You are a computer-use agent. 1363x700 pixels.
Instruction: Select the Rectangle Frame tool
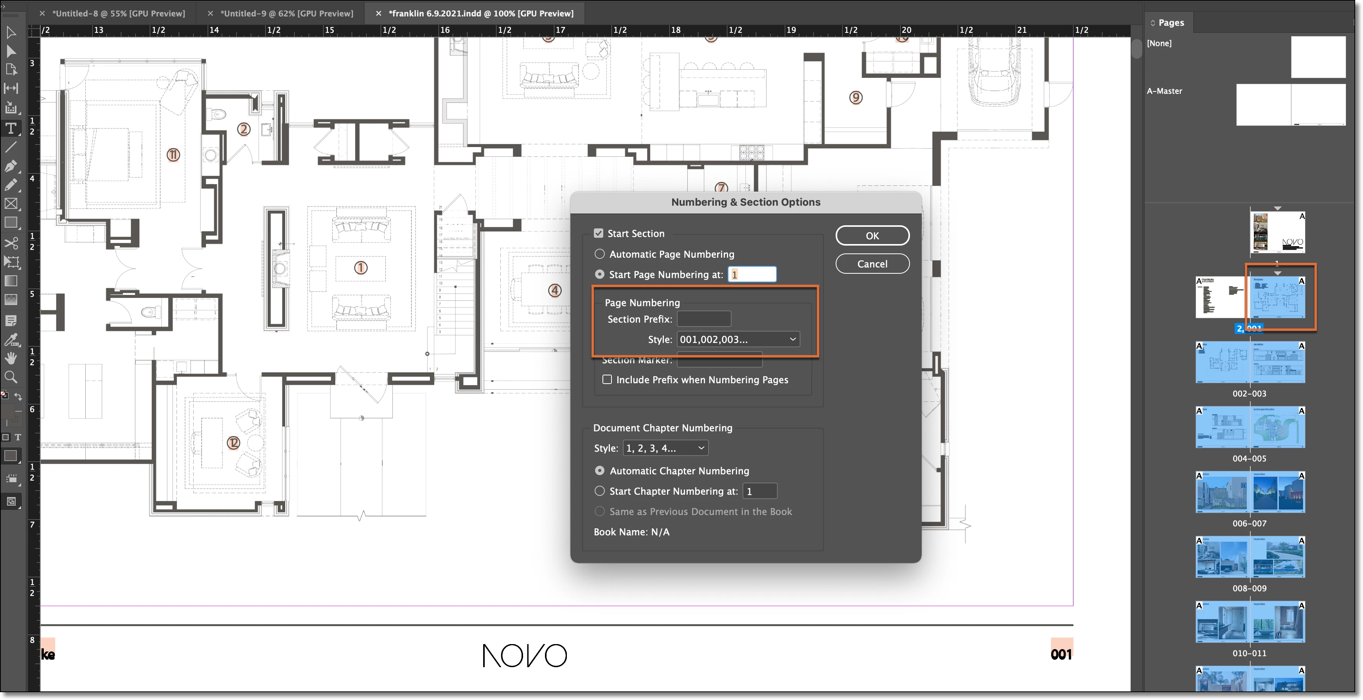click(x=11, y=204)
